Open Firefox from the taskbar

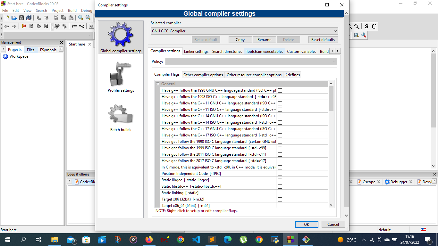coord(149,239)
